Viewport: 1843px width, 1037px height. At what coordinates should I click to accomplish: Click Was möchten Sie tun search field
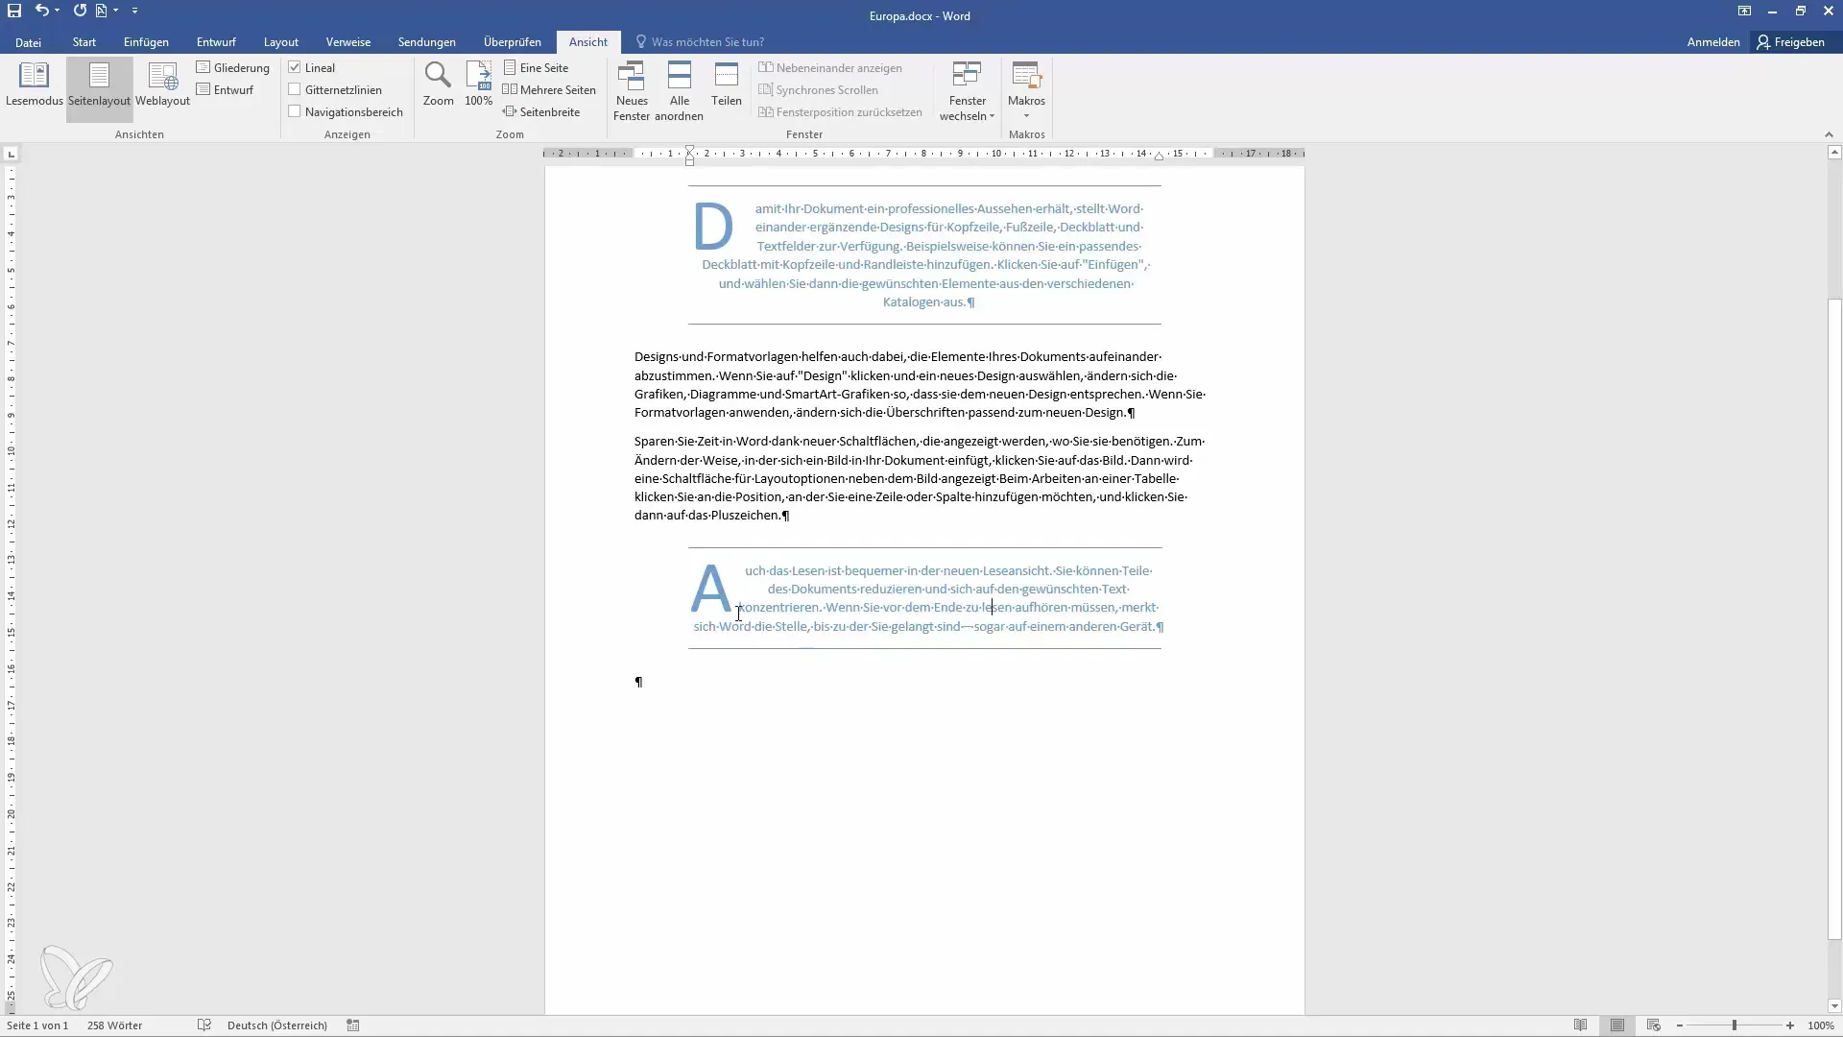click(707, 42)
